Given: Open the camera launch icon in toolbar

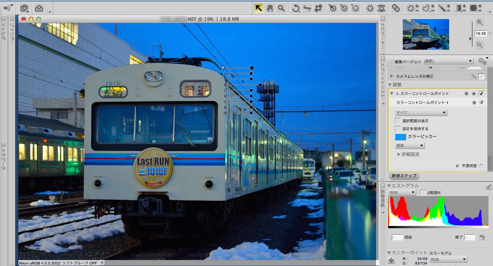Looking at the screenshot, I should pos(24,8).
